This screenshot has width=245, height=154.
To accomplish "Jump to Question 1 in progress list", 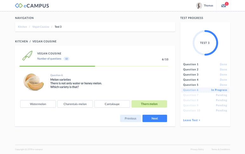I will coord(205,64).
